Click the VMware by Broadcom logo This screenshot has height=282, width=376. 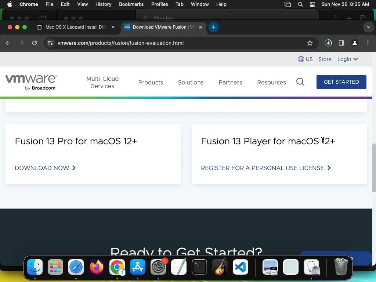pyautogui.click(x=31, y=82)
